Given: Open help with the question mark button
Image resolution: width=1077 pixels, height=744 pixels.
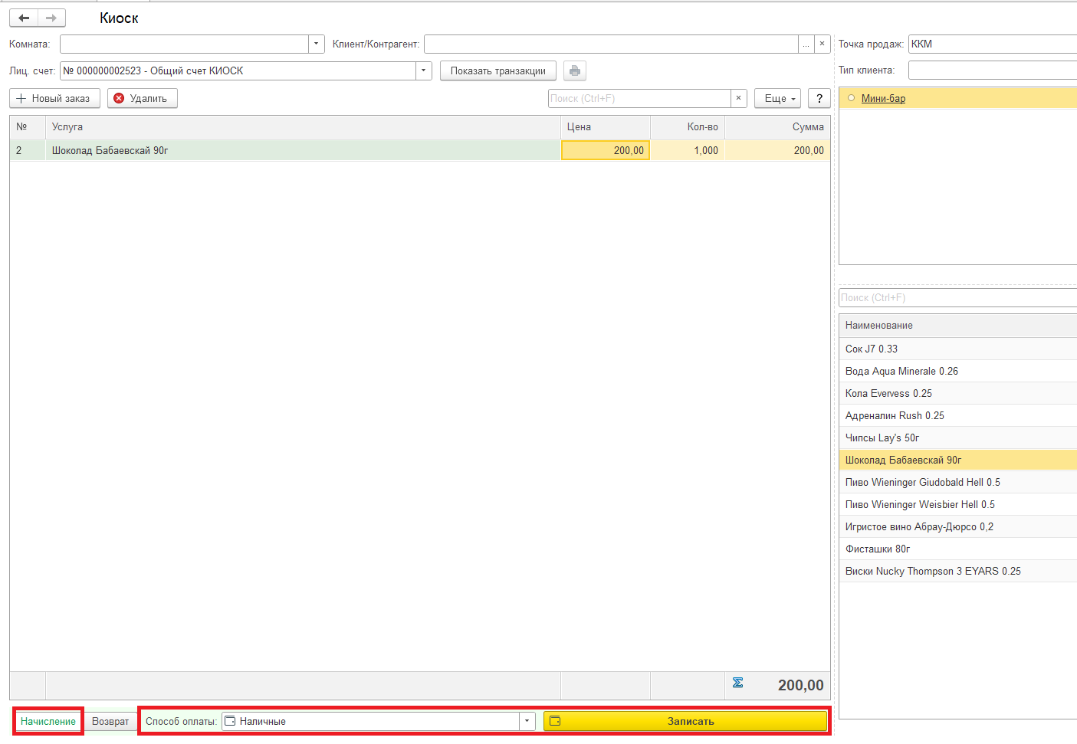Looking at the screenshot, I should [x=819, y=98].
